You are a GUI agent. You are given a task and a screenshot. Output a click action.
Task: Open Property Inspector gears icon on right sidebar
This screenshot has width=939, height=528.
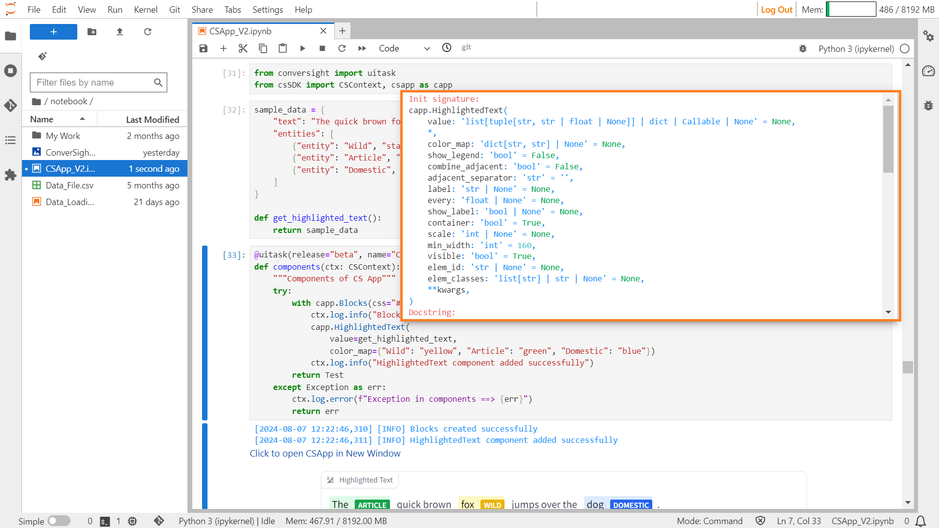tap(928, 36)
